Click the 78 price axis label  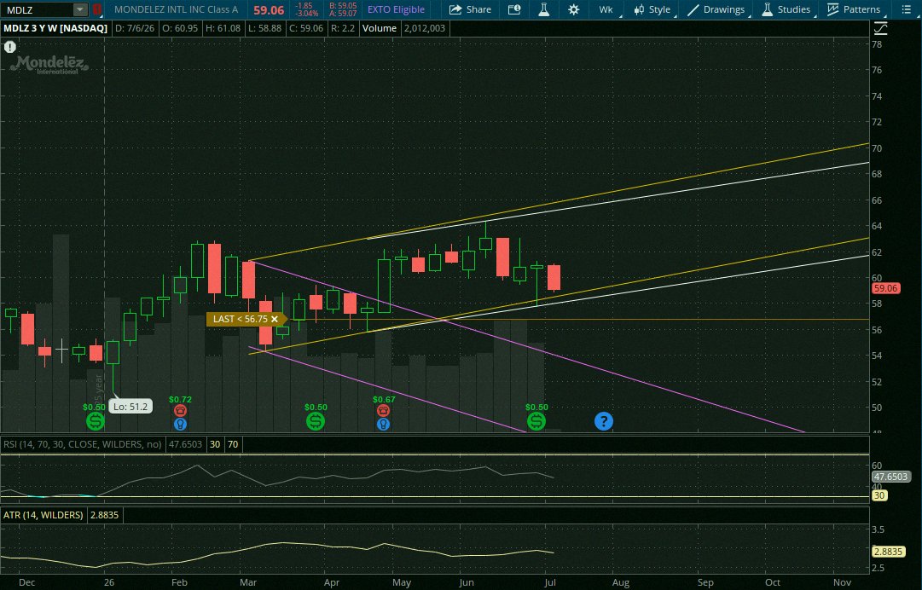click(877, 44)
